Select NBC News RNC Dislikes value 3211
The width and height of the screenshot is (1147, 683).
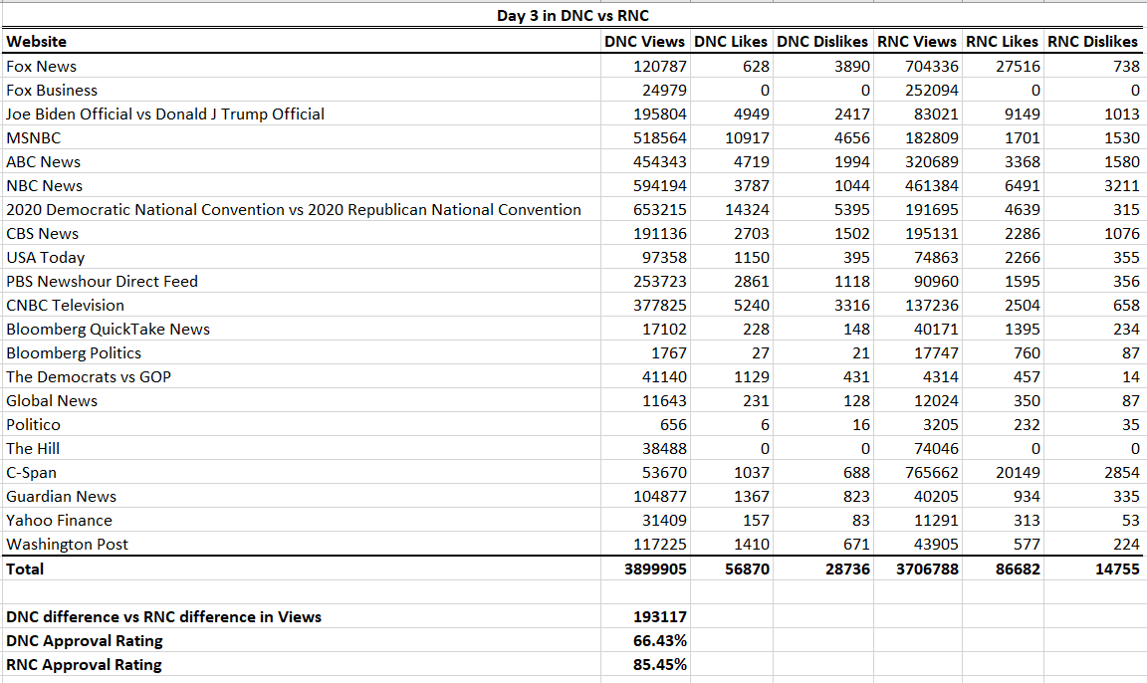point(1093,186)
